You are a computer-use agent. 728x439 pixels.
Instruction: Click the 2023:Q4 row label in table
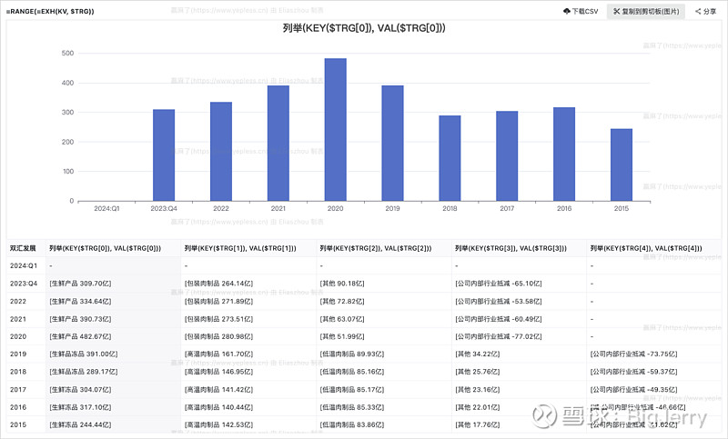(x=24, y=284)
